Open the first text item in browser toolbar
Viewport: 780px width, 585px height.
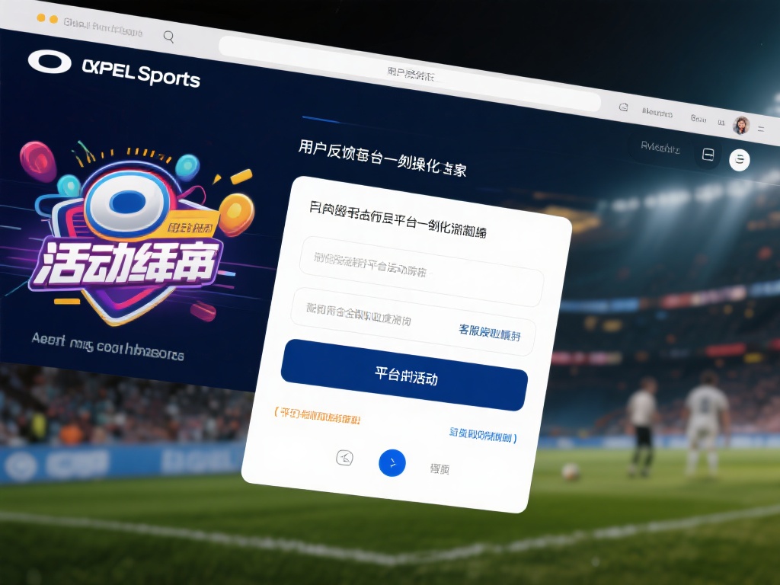coord(657,113)
